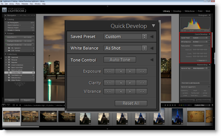Click the second window '2' display icon
This screenshot has width=221, height=136.
click(x=8, y=105)
